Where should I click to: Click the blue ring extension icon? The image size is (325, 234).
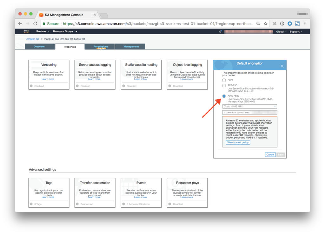(289, 23)
